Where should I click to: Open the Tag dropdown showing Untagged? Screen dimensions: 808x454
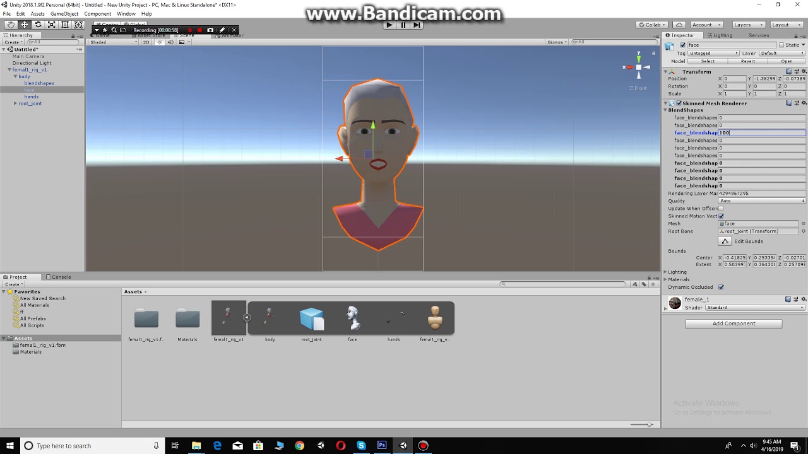click(x=713, y=54)
